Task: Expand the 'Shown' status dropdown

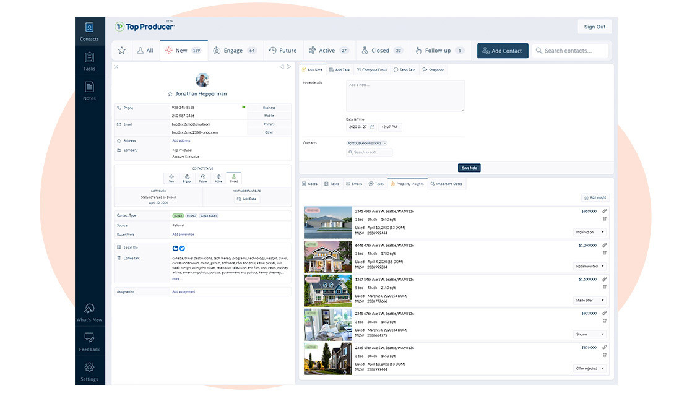Action: (x=590, y=334)
